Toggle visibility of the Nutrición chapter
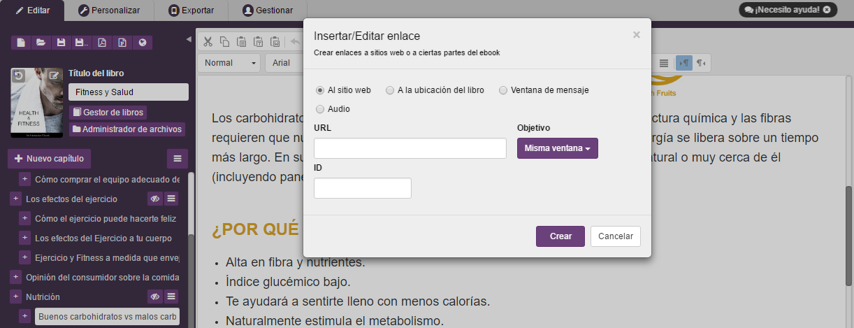Screen dimensions: 854x328 point(154,297)
